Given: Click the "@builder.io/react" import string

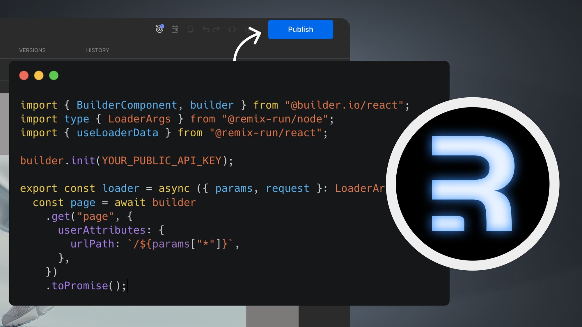Looking at the screenshot, I should (344, 105).
